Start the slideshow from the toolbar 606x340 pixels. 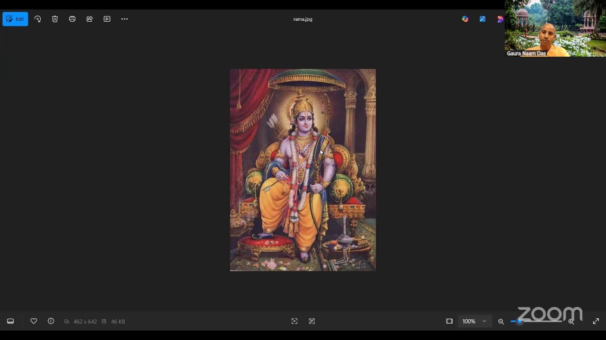pyautogui.click(x=107, y=19)
